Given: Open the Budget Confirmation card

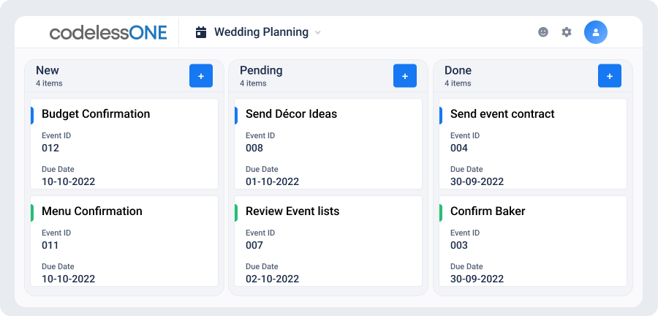Looking at the screenshot, I should coord(124,143).
